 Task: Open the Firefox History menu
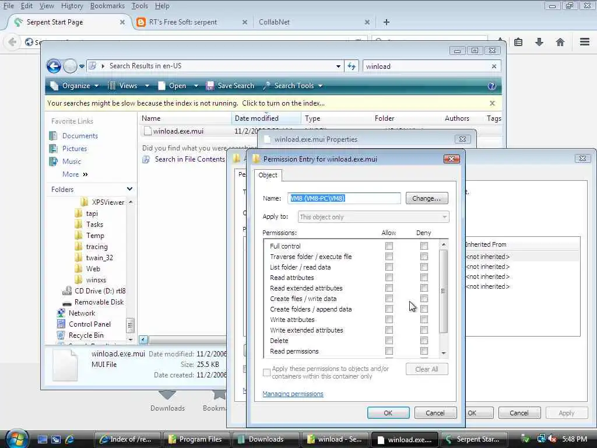click(x=72, y=6)
